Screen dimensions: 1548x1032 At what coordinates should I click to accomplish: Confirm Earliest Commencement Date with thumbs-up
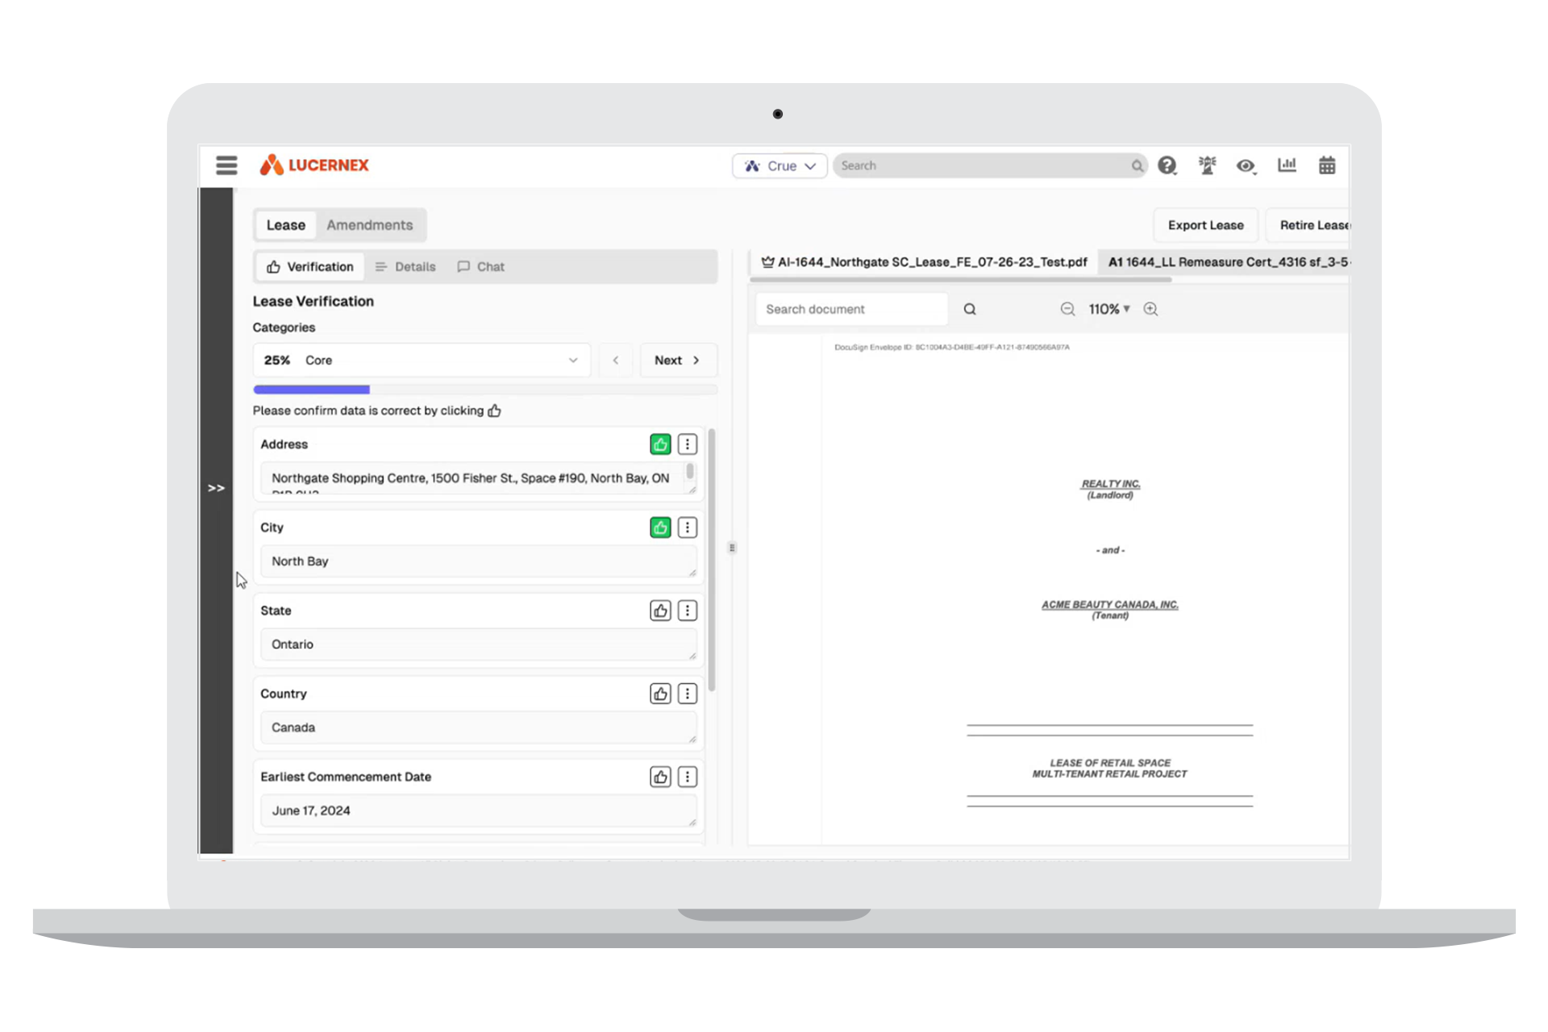660,776
